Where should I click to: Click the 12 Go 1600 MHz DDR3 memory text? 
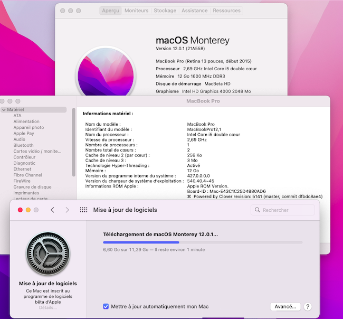(x=201, y=76)
